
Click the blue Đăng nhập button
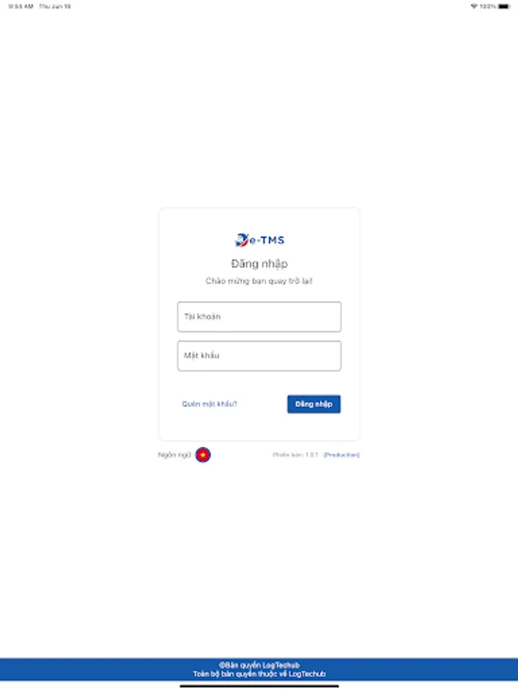point(314,404)
